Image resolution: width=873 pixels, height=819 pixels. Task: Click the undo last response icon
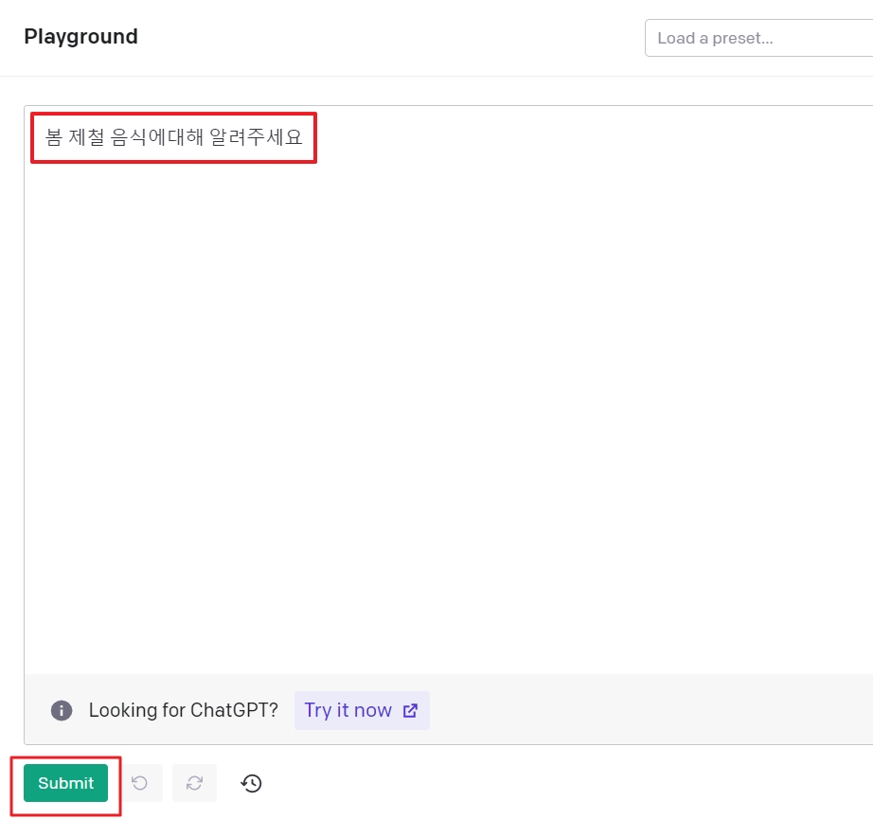(x=140, y=783)
